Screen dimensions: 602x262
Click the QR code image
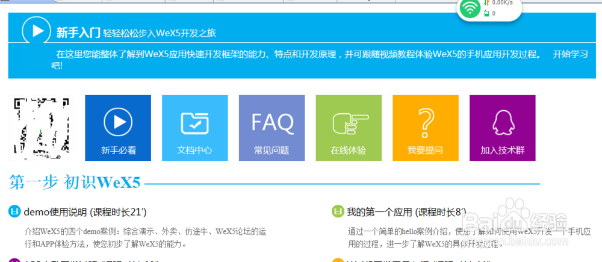[41, 128]
